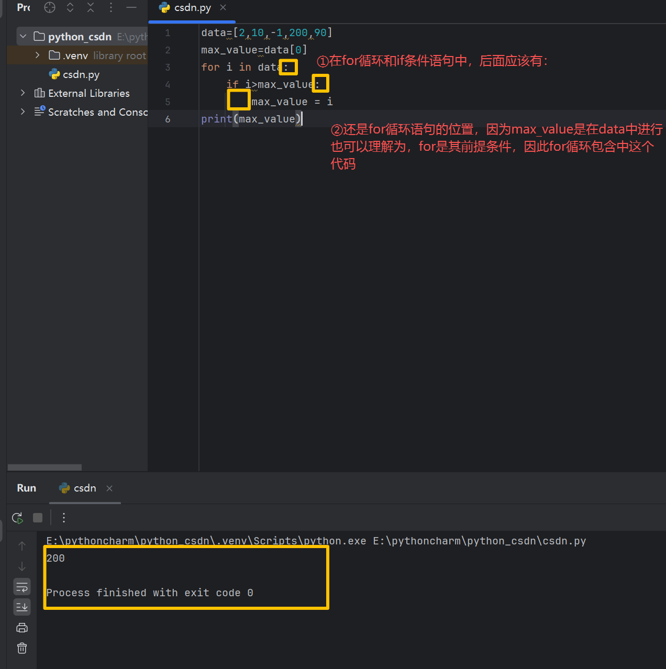This screenshot has width=666, height=669.
Task: Close the csdn.py editor tab
Action: (x=223, y=7)
